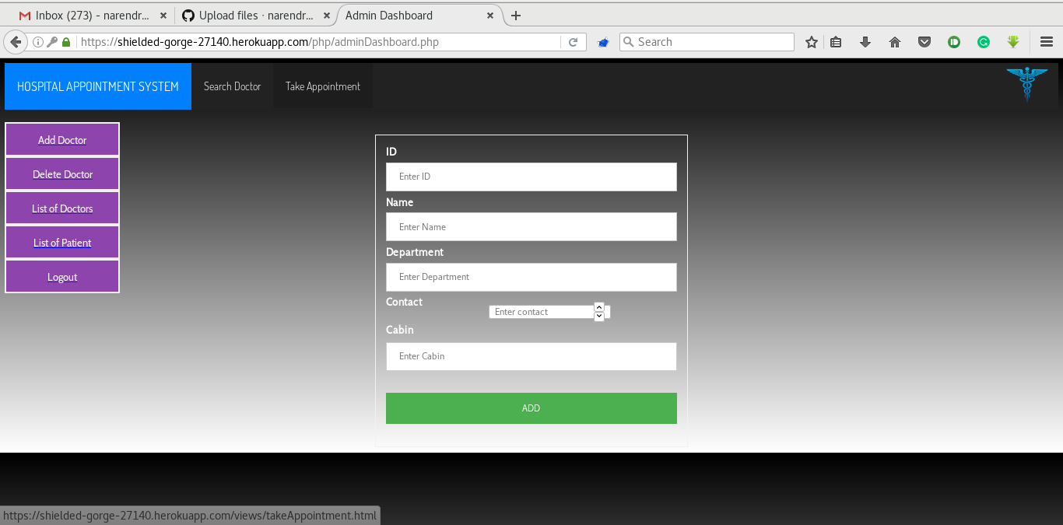This screenshot has width=1063, height=525.
Task: Click the site information (i) icon
Action: tap(38, 42)
